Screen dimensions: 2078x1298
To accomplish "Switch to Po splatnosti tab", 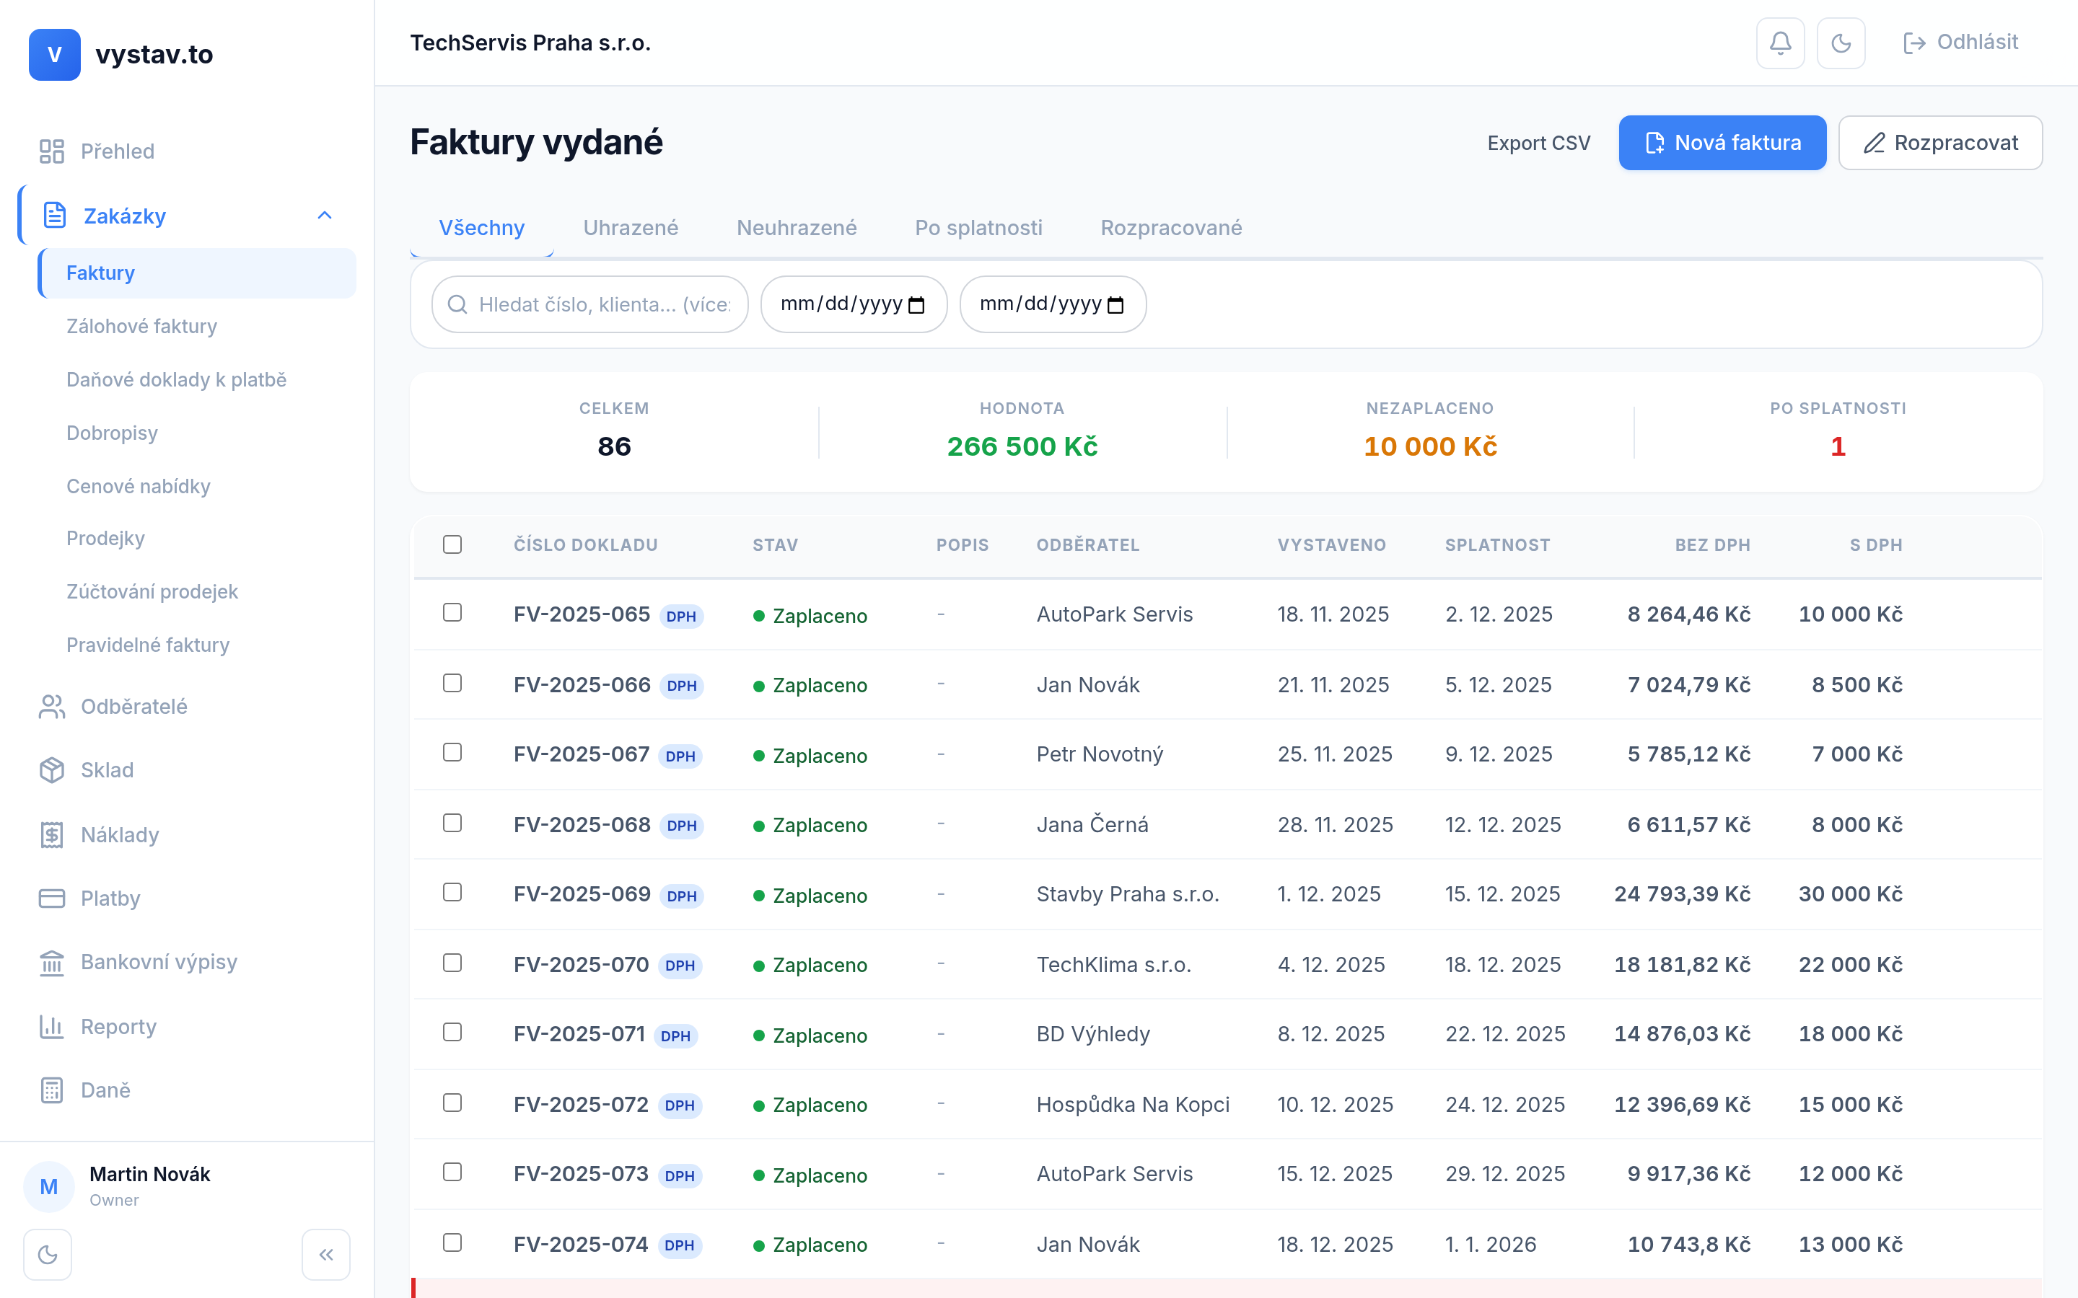I will click(978, 227).
